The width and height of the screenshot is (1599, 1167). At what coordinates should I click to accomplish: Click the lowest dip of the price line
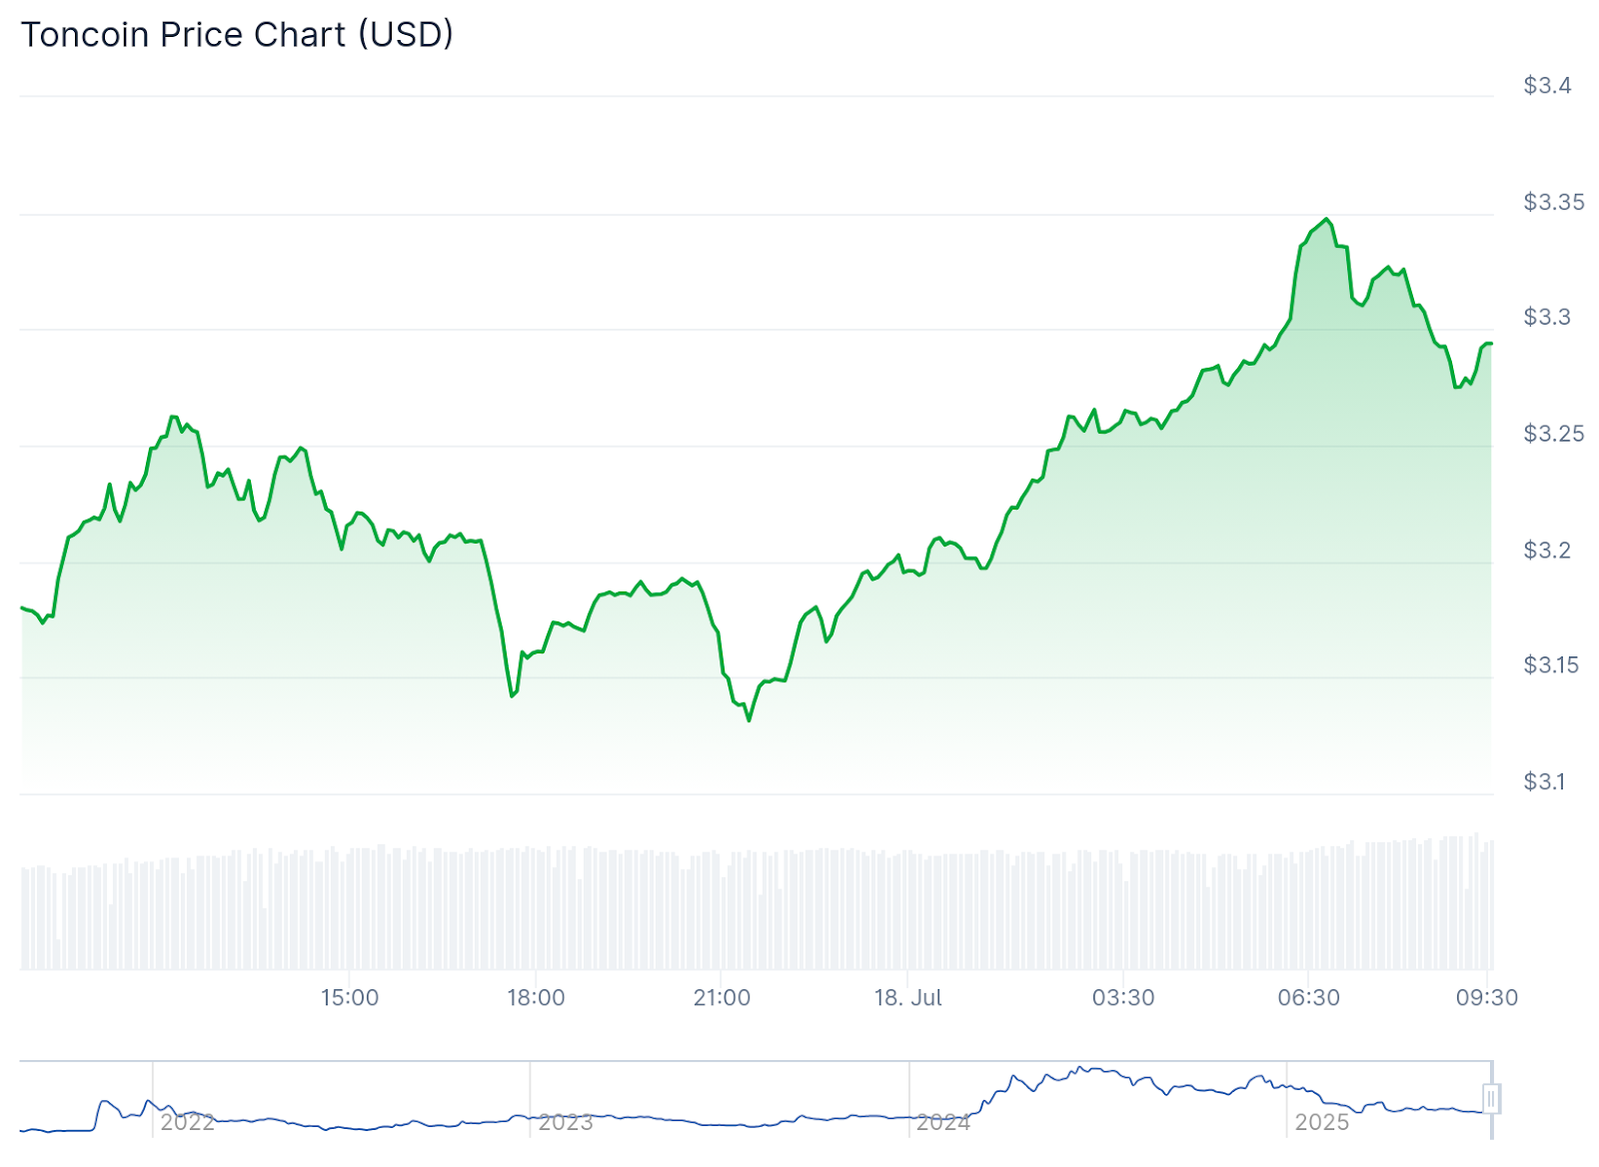click(749, 719)
